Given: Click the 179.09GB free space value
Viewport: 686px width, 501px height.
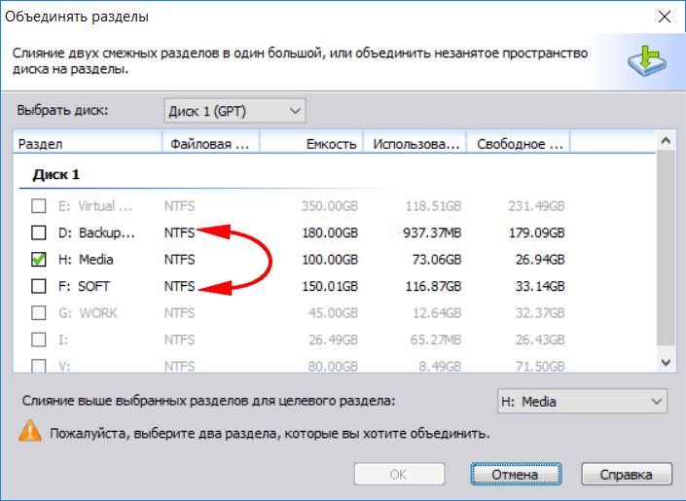Looking at the screenshot, I should click(537, 233).
